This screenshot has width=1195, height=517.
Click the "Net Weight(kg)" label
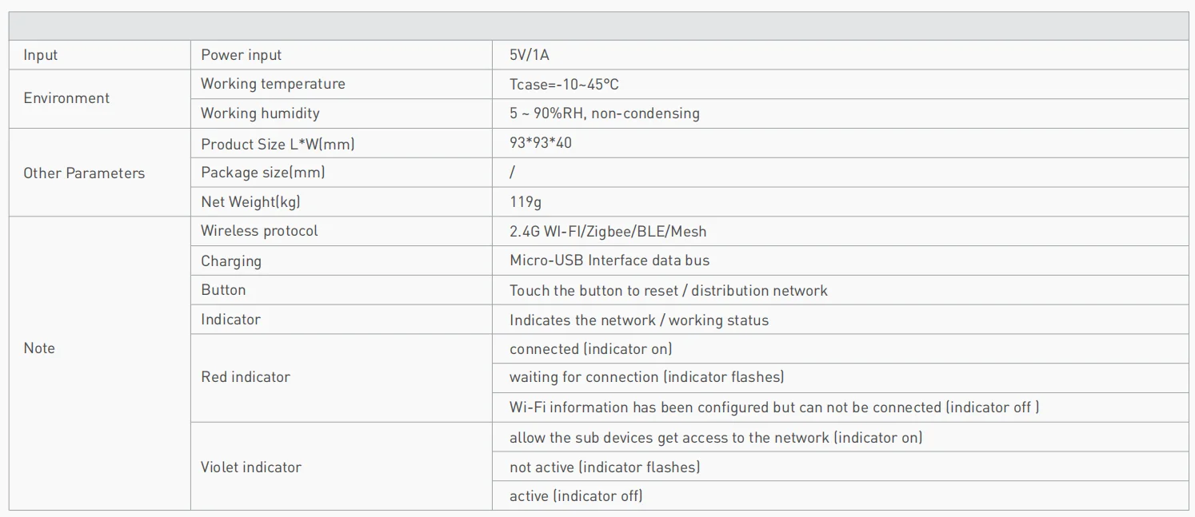click(250, 202)
